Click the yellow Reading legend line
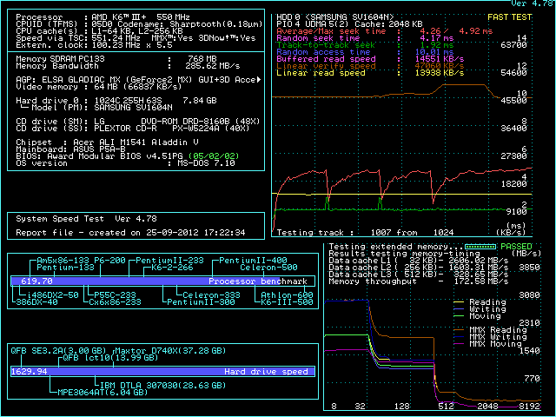Image resolution: width=556 pixels, height=417 pixels. pos(459,302)
